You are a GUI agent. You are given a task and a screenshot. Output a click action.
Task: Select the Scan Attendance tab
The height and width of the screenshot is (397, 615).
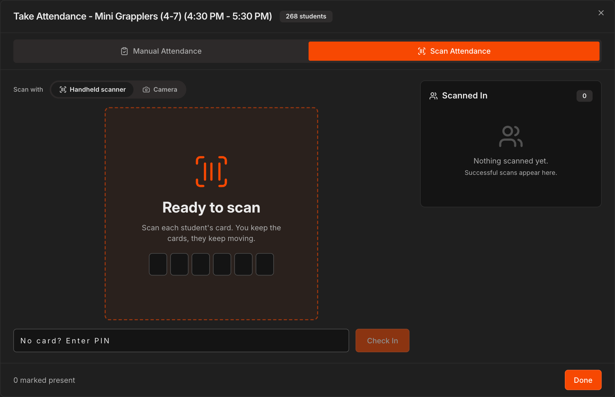point(454,51)
